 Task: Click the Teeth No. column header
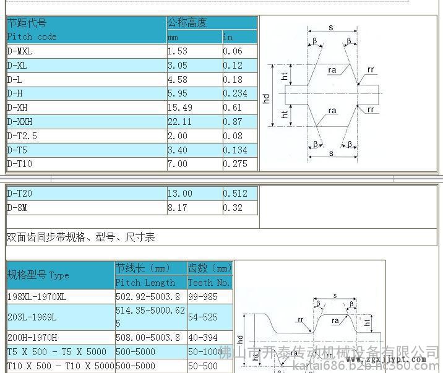point(210,283)
